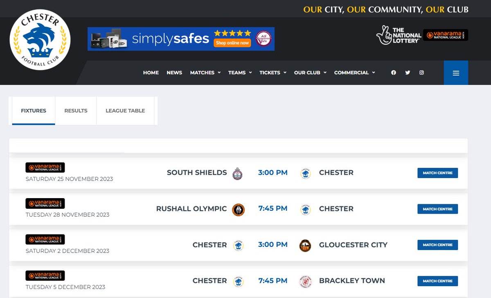Click the Brackley Town club badge

[306, 281]
